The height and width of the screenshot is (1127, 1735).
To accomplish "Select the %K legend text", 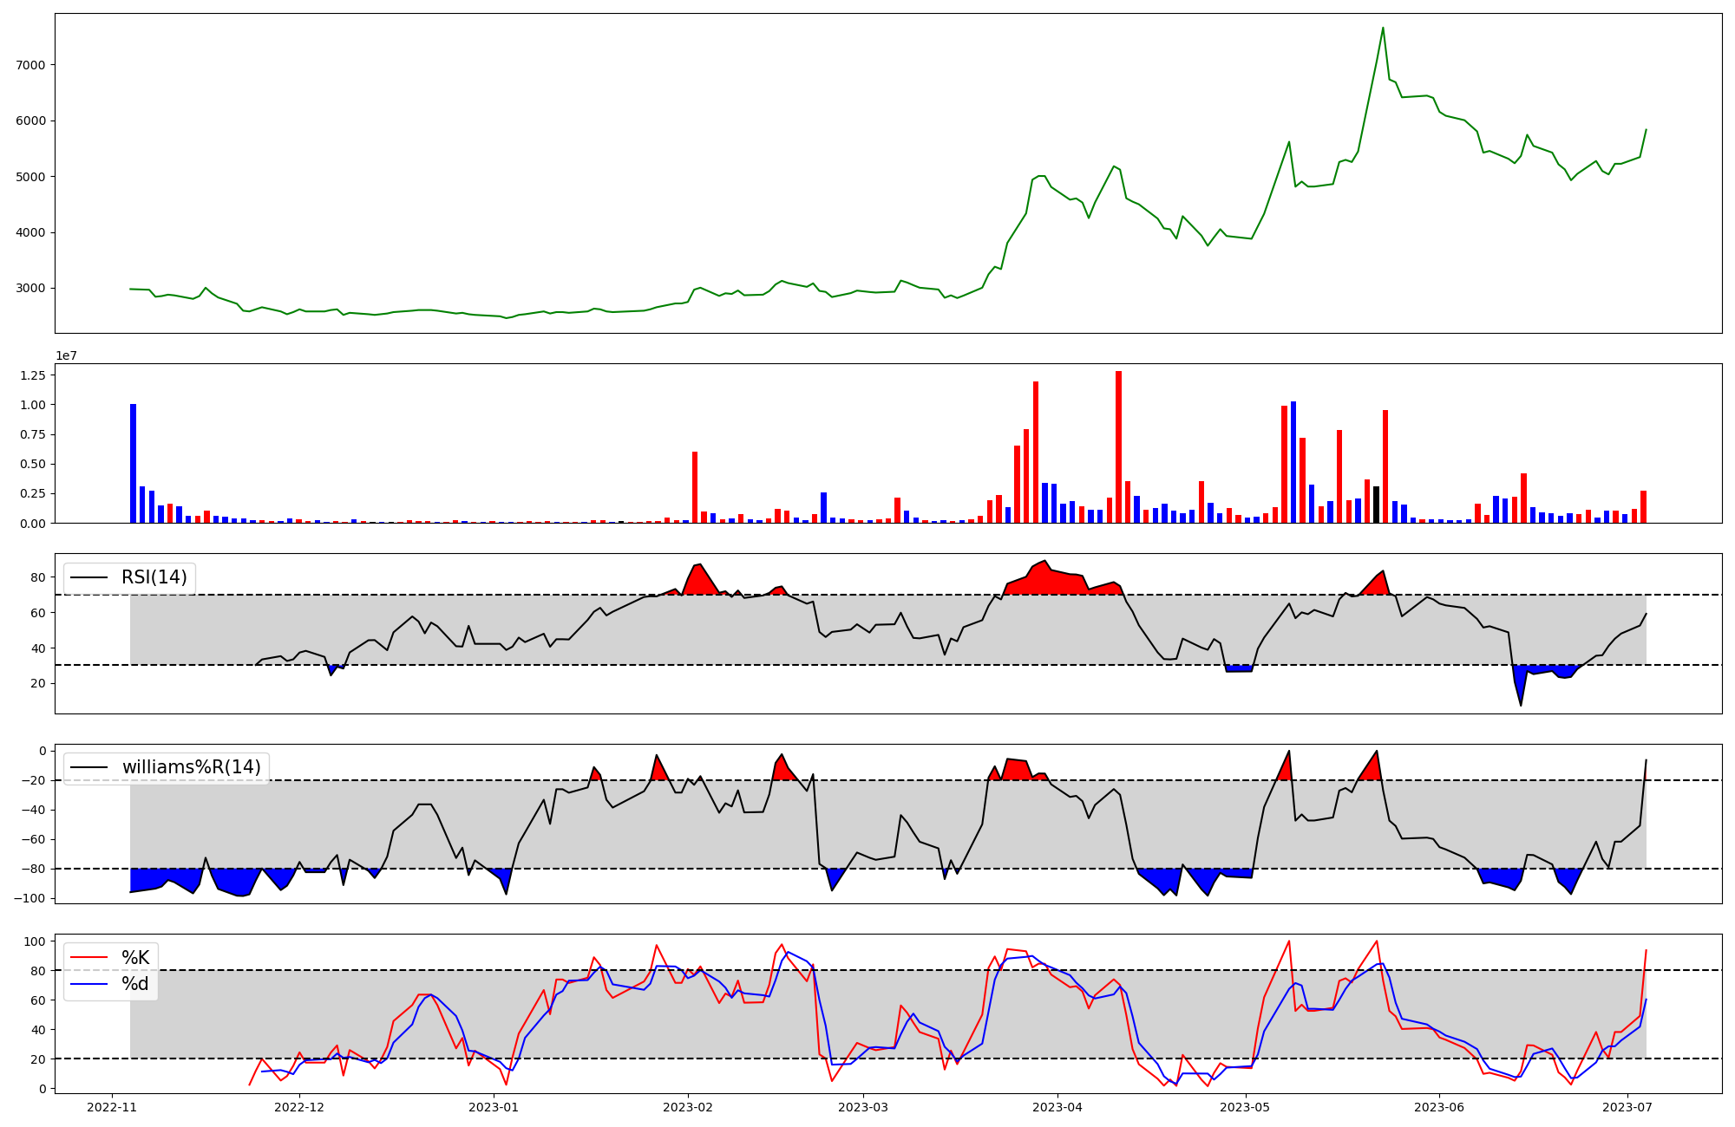I will 135,958.
